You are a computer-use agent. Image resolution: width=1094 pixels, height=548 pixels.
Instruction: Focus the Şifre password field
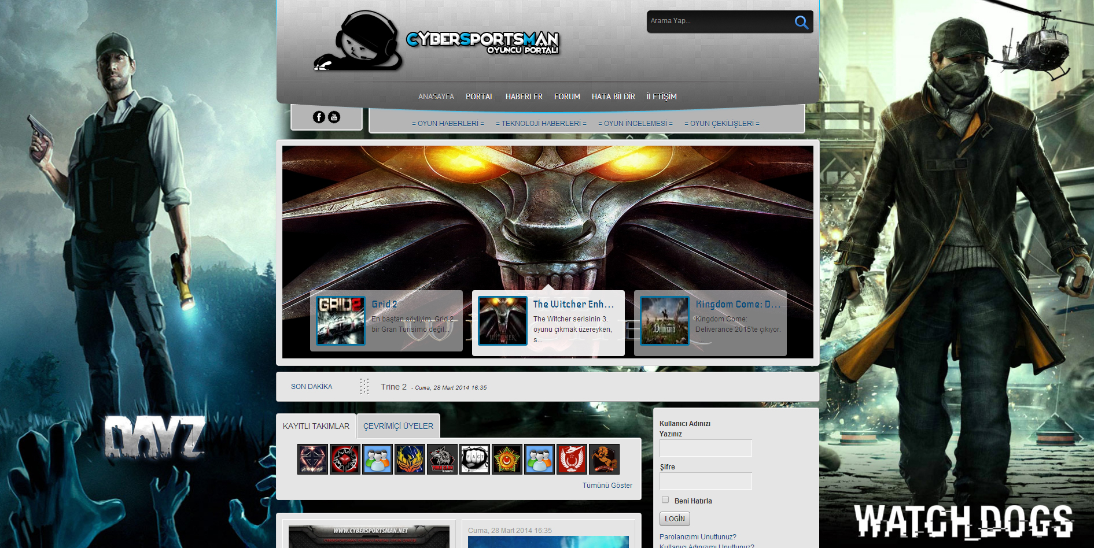pos(706,481)
